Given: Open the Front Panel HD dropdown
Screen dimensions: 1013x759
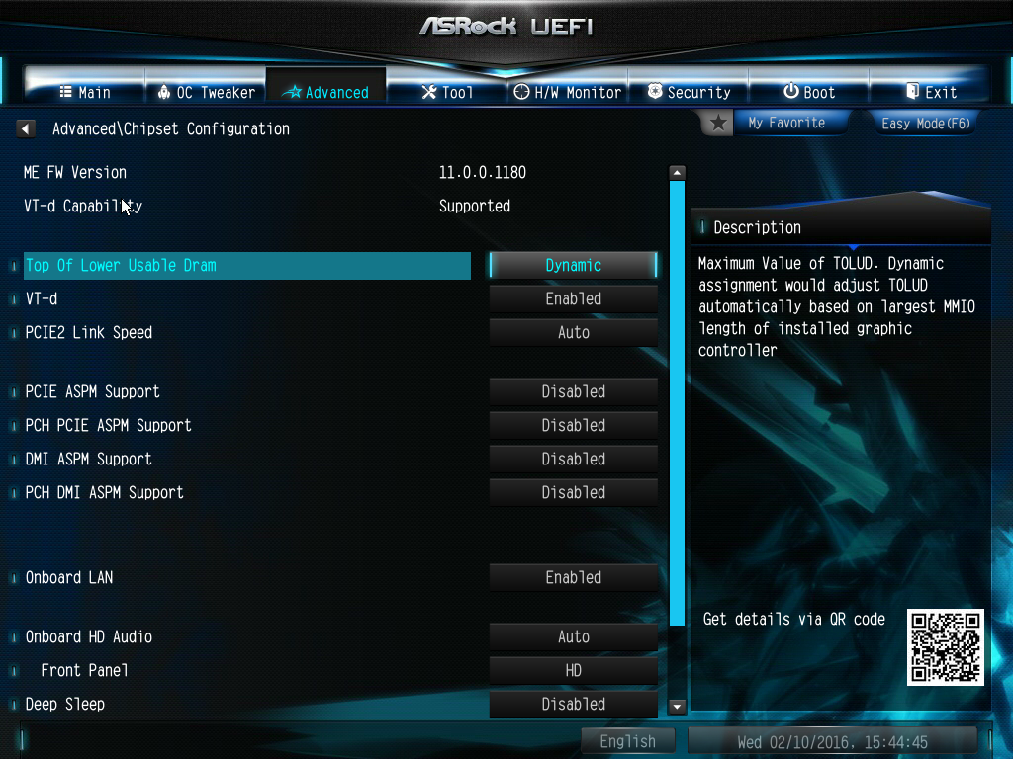Looking at the screenshot, I should pos(573,671).
